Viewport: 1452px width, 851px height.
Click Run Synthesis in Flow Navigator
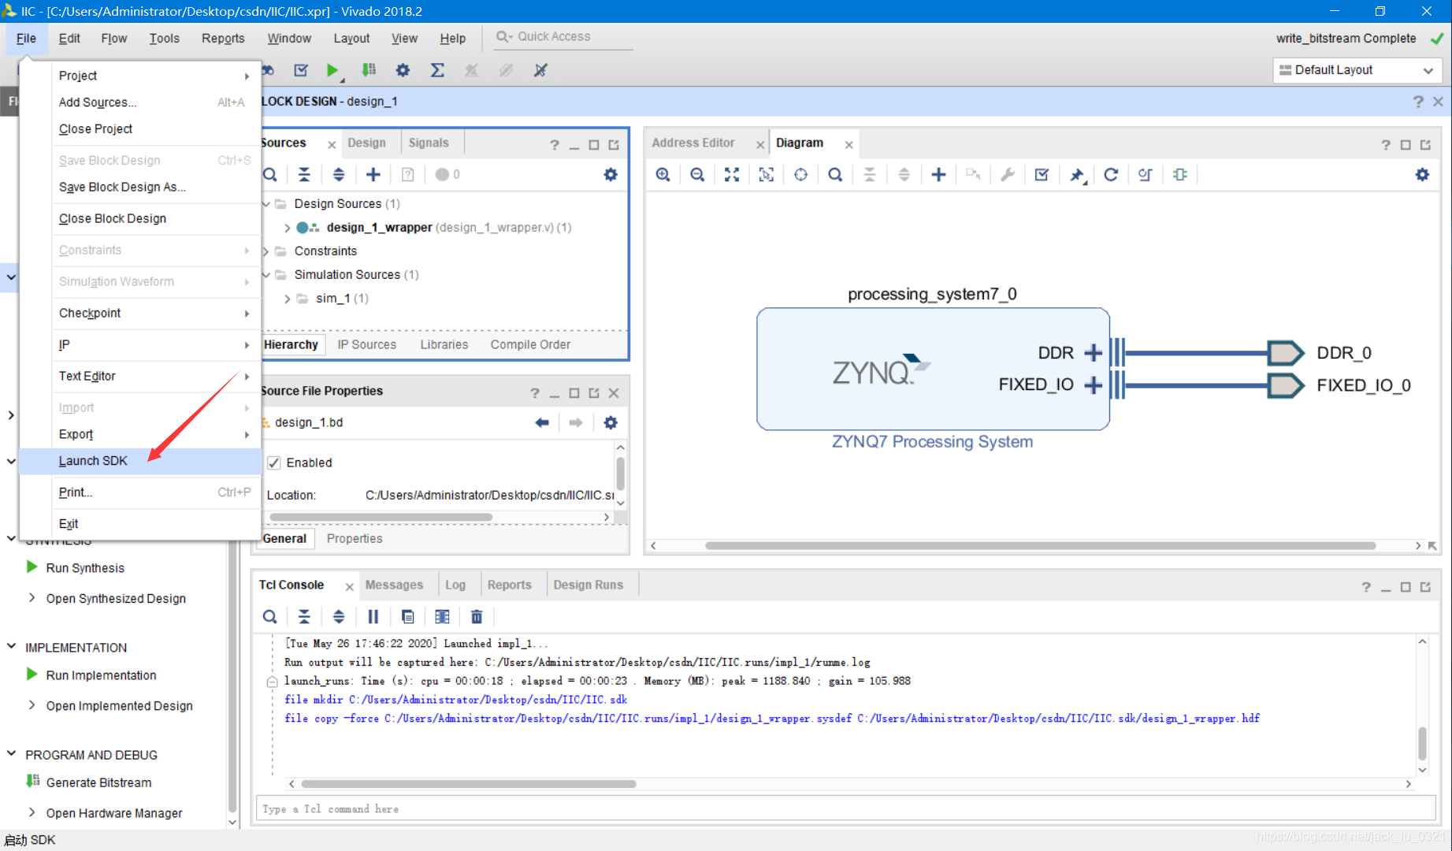click(x=85, y=567)
